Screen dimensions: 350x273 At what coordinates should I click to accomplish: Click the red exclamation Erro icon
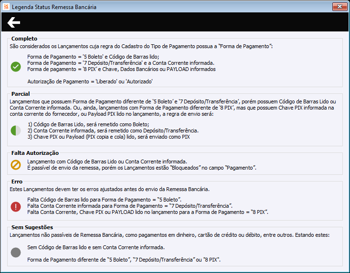tap(16, 207)
